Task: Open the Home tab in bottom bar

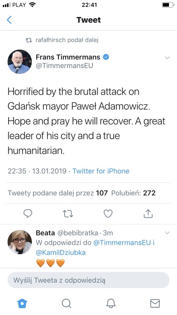Action: 22,303
